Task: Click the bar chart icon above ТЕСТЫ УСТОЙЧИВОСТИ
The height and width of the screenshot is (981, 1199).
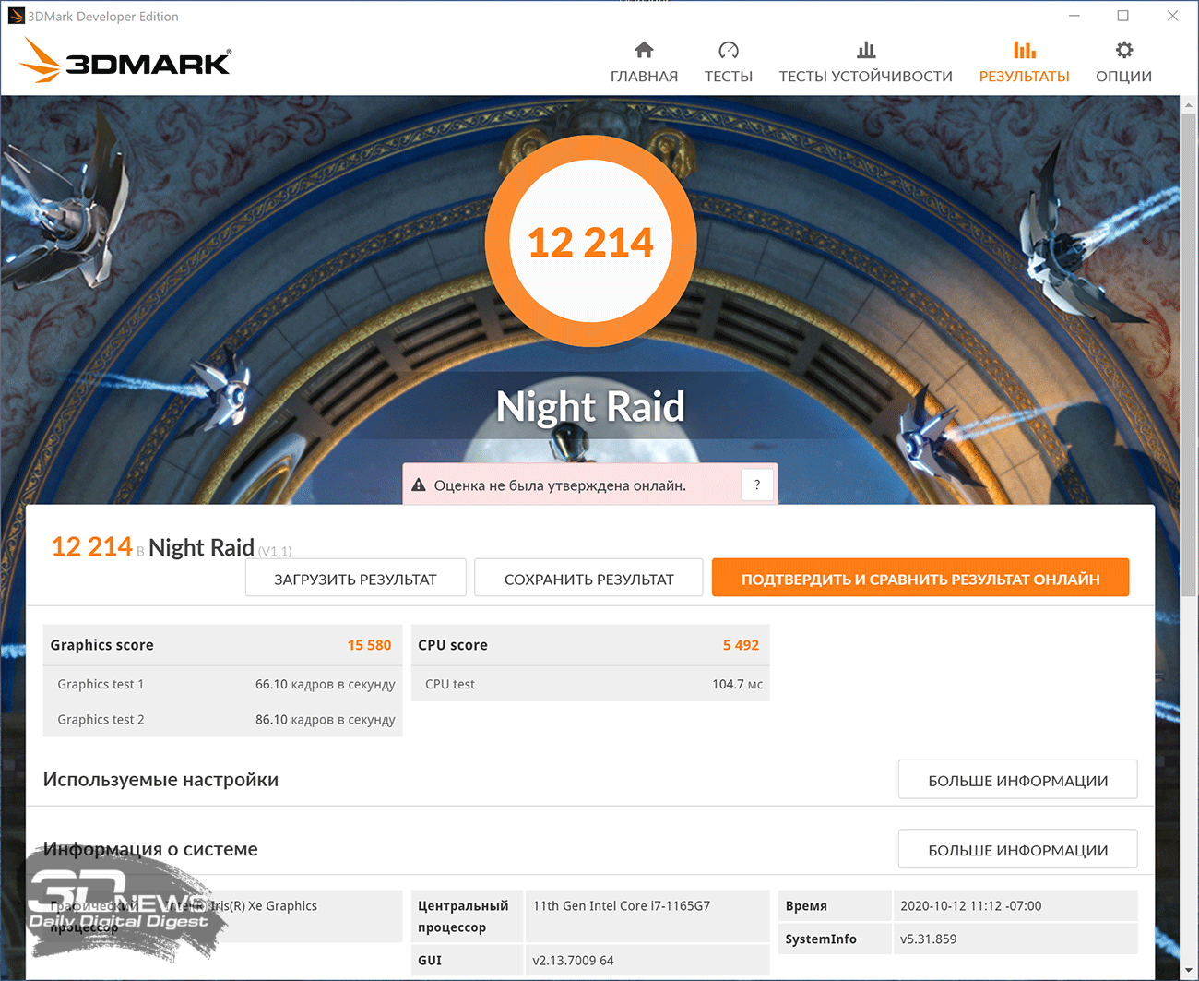Action: click(866, 50)
